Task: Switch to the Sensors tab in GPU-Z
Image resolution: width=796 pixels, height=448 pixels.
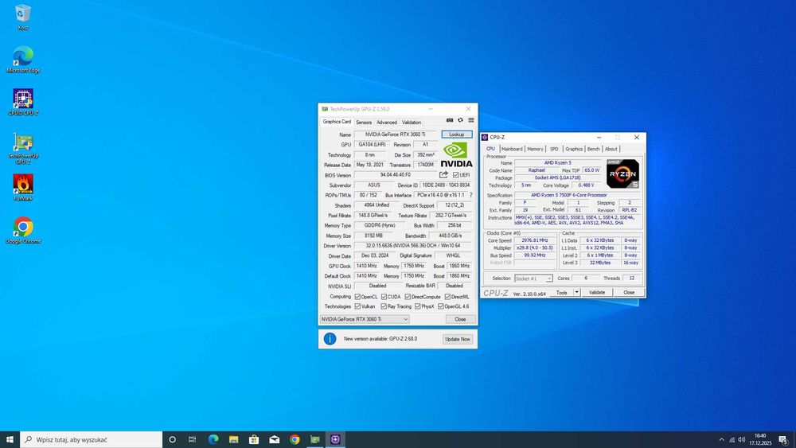Action: tap(364, 123)
